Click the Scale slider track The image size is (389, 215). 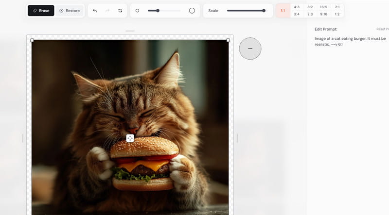pyautogui.click(x=246, y=11)
